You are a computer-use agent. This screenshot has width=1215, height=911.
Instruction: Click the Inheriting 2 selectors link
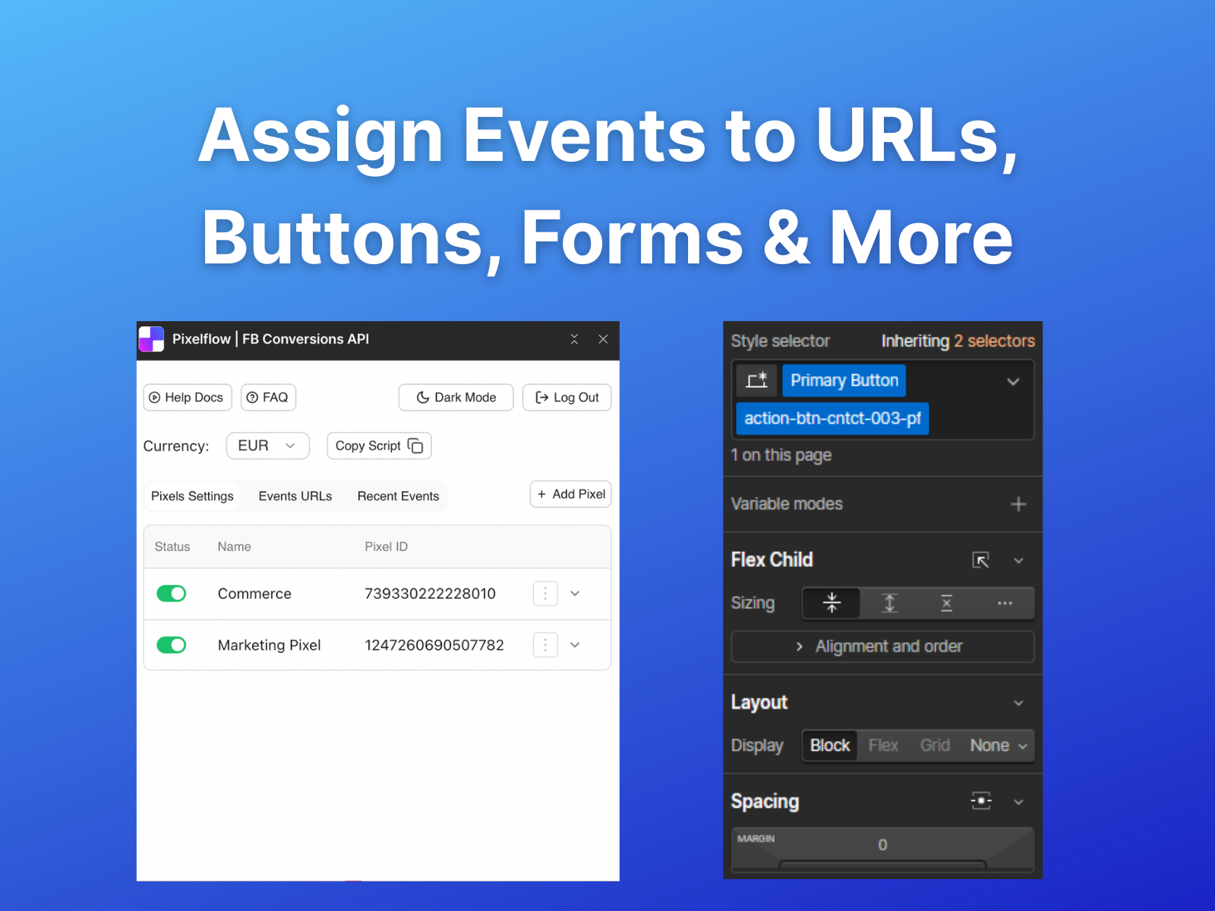958,341
